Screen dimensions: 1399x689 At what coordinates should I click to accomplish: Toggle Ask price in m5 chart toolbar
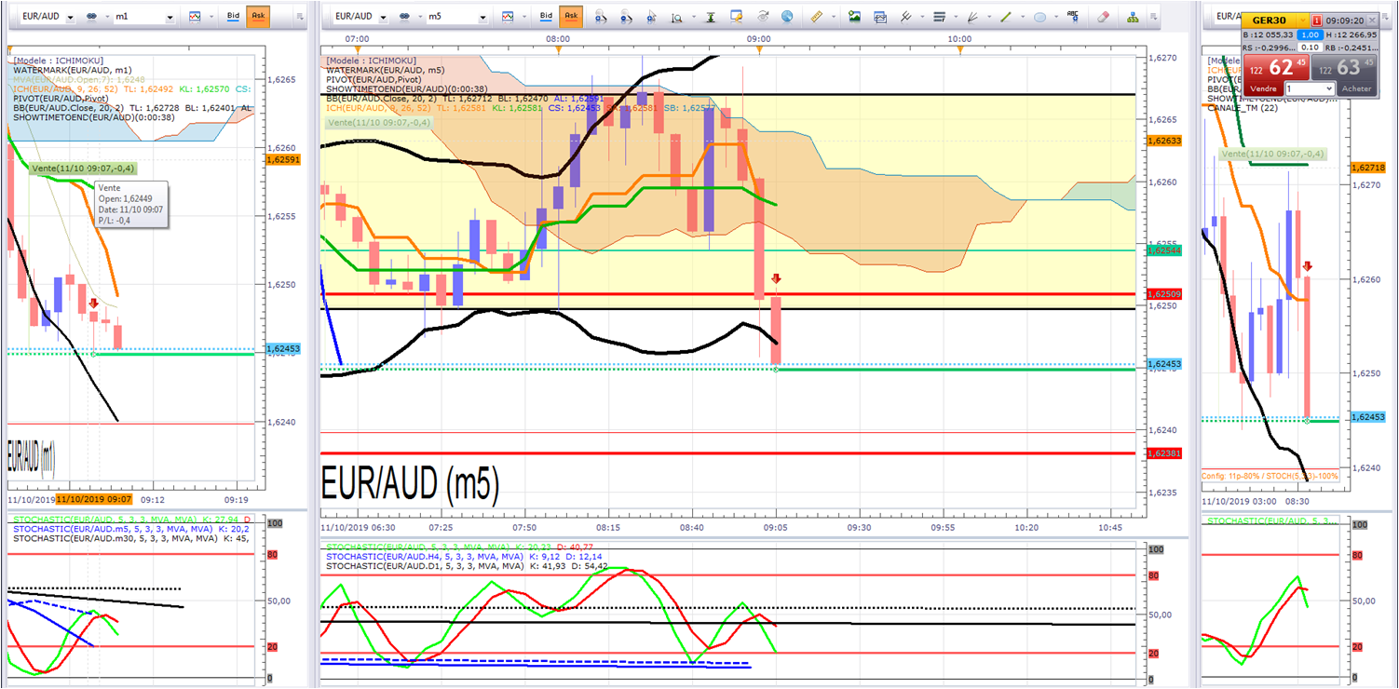tap(571, 17)
